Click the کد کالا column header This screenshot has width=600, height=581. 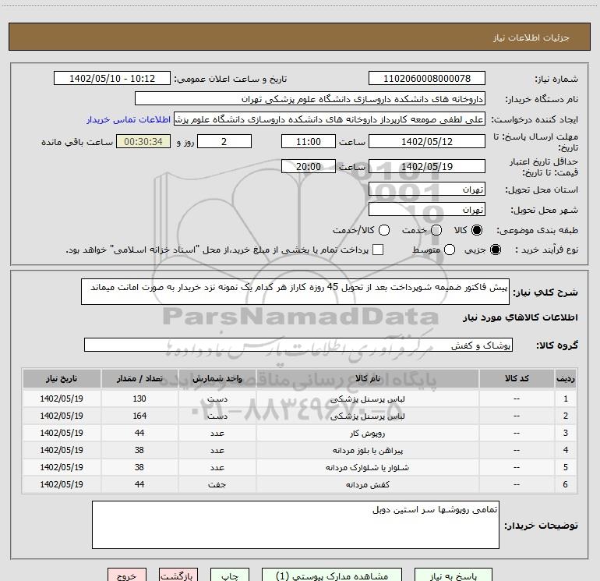tap(517, 378)
